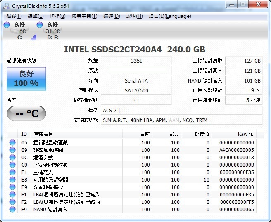
Task: Click the INTEL SSDSC2CT240A4 240.0 GB heading
Action: tap(135, 50)
